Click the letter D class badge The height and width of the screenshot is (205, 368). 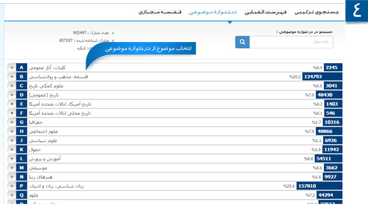[22, 95]
